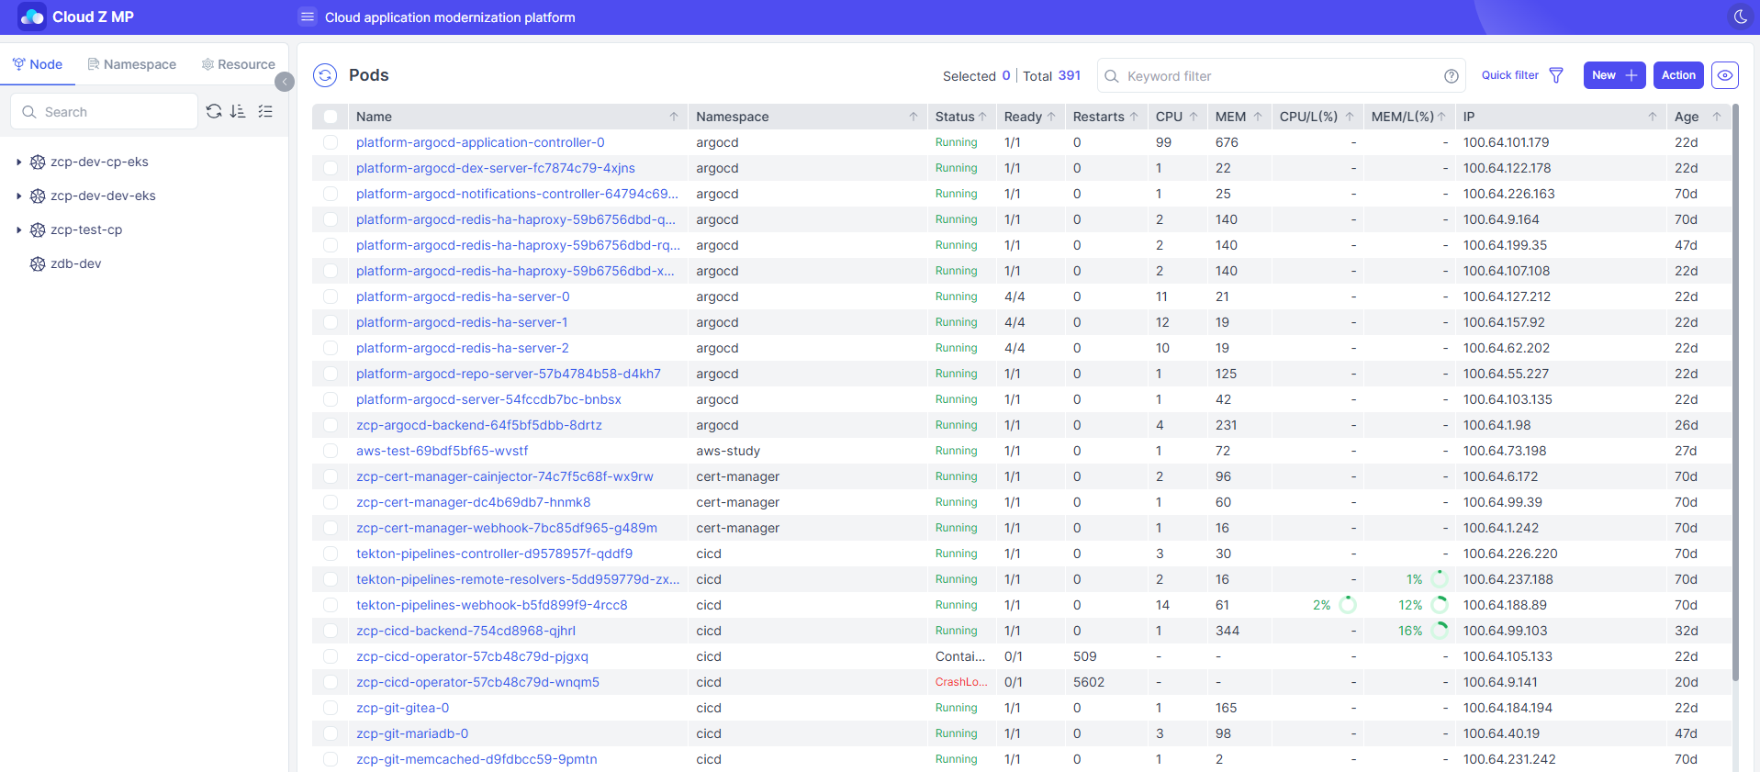The image size is (1760, 772).
Task: Open keyword filter help question icon
Action: tap(1452, 76)
